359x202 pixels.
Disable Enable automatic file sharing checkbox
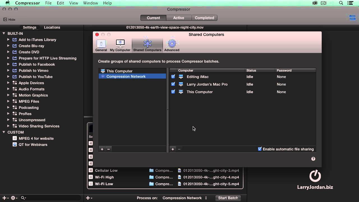pos(260,149)
